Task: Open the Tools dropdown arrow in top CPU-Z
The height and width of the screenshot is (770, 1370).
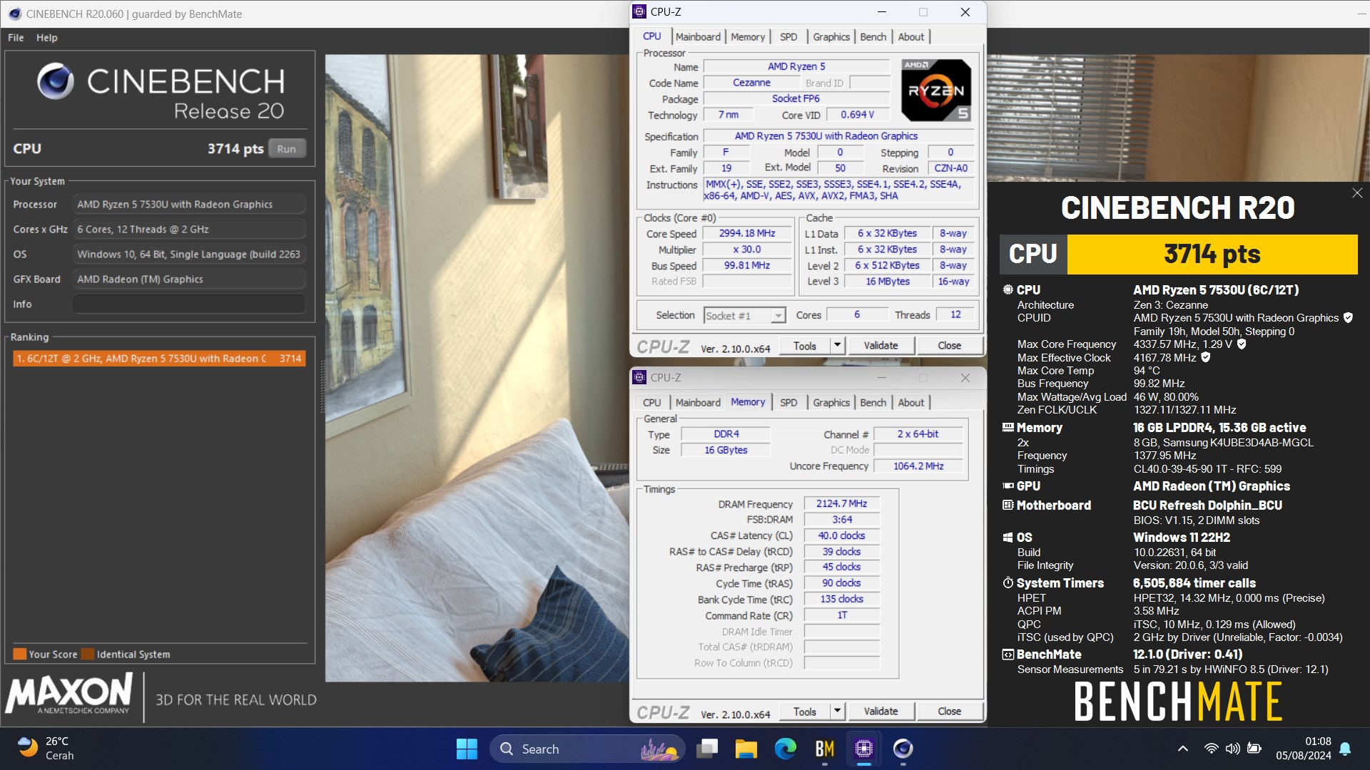Action: click(837, 346)
